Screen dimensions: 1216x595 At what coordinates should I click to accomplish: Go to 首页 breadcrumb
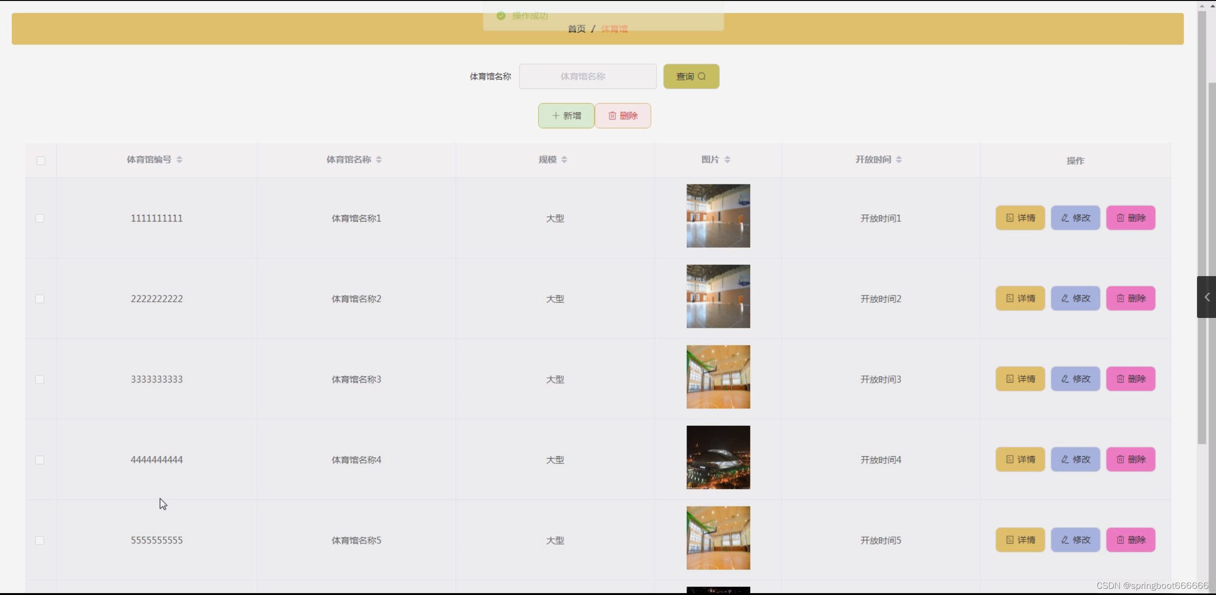coord(577,29)
